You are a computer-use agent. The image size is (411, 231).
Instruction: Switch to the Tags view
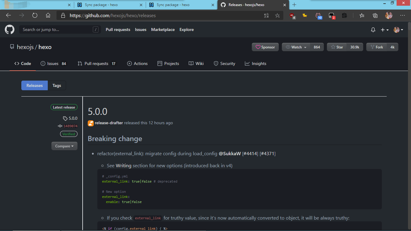pos(57,85)
